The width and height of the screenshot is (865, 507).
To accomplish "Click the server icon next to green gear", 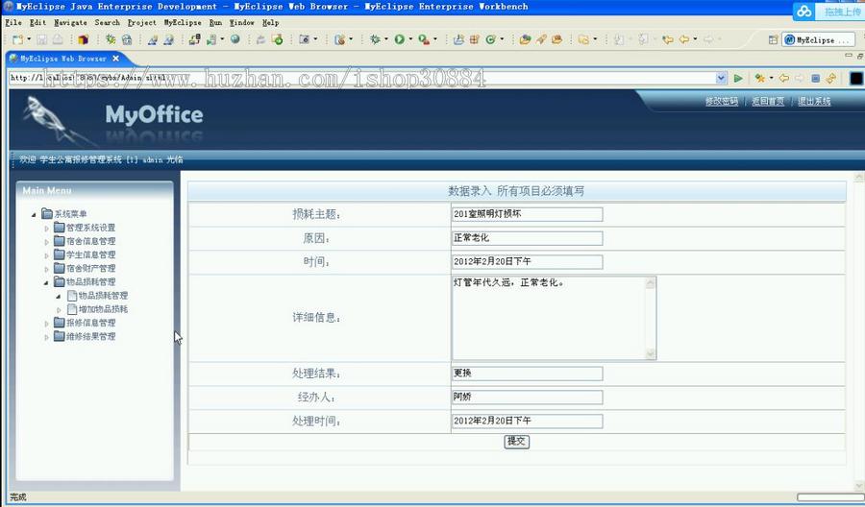I will (126, 39).
